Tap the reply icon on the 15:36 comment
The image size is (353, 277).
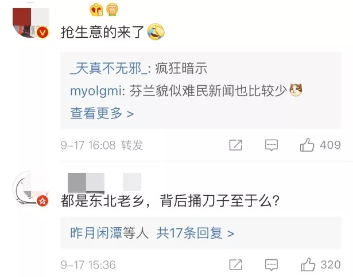click(271, 265)
